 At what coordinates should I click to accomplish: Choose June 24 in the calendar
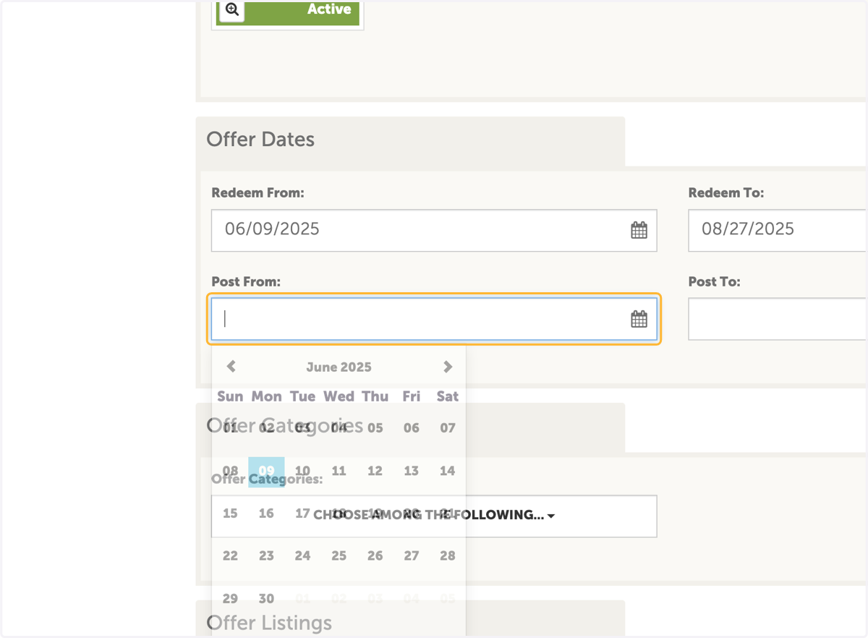[302, 556]
